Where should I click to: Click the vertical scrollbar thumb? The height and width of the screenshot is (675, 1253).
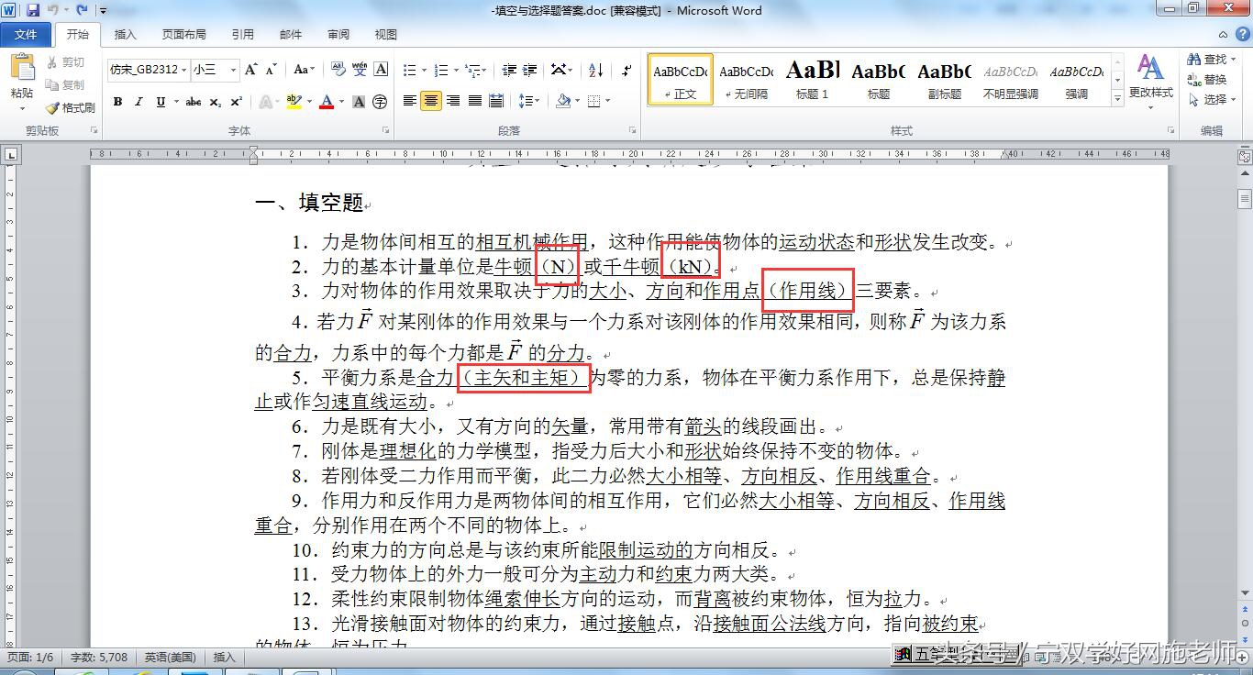pyautogui.click(x=1245, y=199)
